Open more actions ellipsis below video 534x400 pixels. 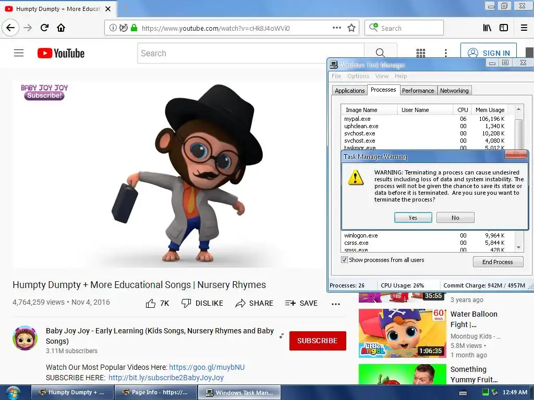(336, 304)
